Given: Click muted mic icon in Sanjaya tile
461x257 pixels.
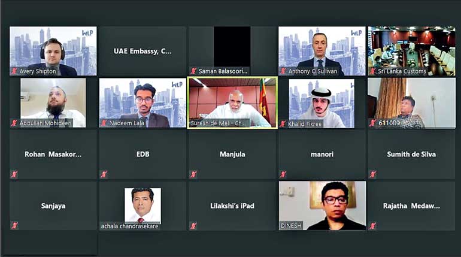Looking at the screenshot, I should (14, 225).
